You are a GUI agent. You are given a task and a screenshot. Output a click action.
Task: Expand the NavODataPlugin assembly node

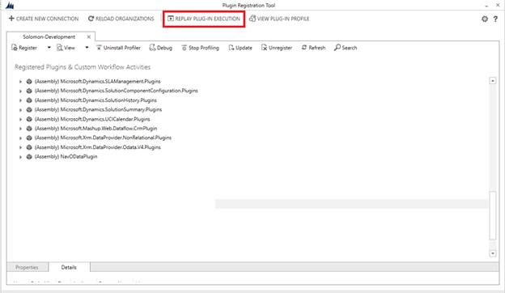click(x=20, y=157)
